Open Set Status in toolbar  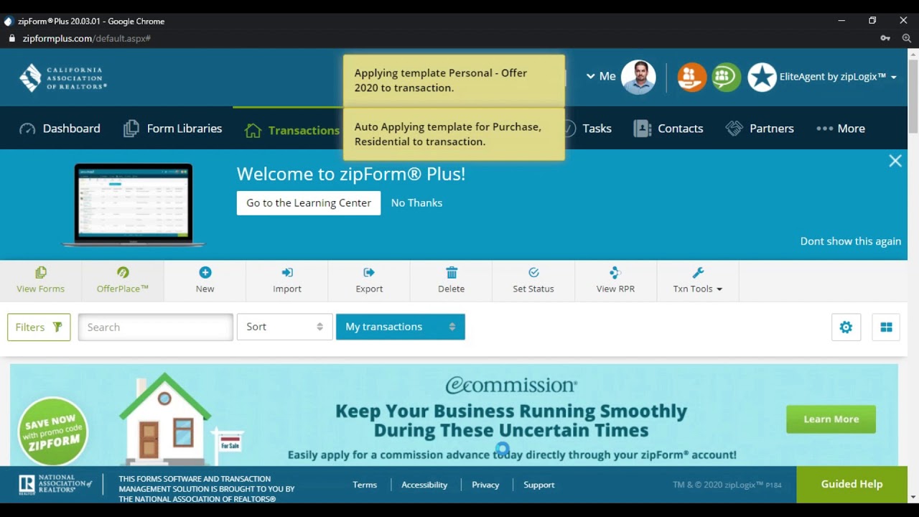pos(533,280)
